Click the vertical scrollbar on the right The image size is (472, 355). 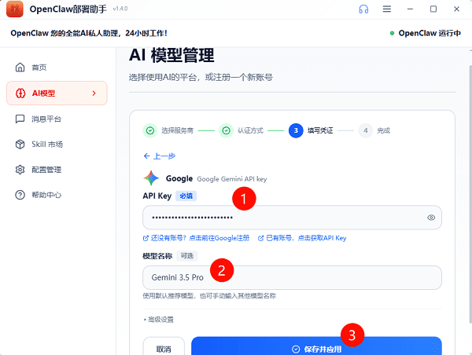point(470,192)
